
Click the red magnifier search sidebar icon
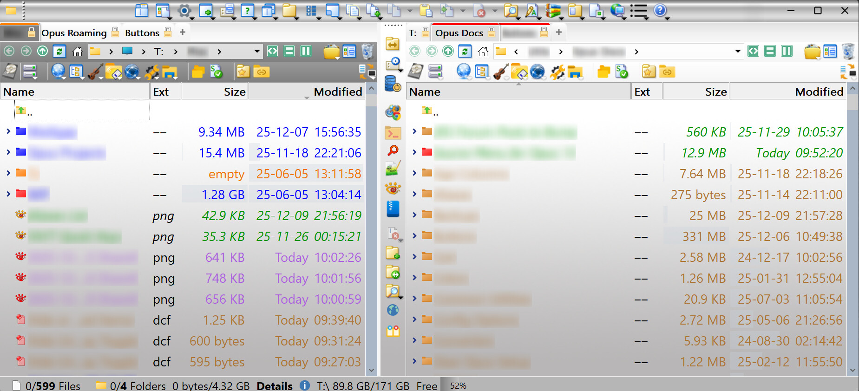(393, 150)
